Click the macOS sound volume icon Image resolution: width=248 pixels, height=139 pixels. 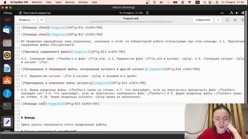(x=161, y=2)
